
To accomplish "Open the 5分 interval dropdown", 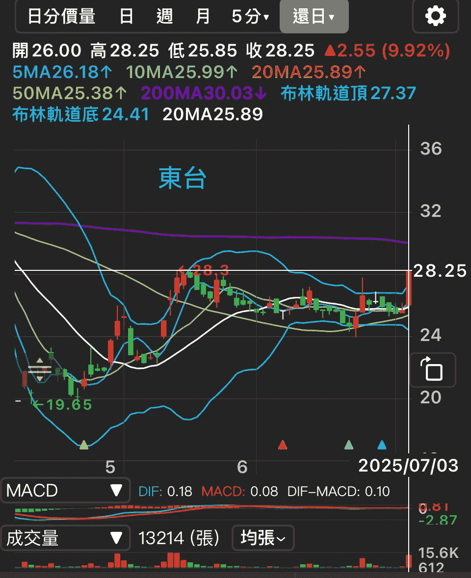I will pos(250,17).
